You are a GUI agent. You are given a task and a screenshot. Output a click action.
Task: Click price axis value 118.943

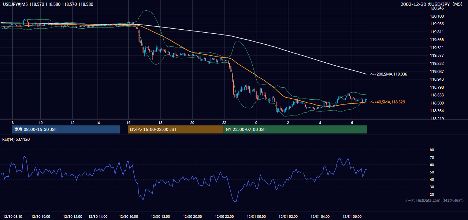click(x=437, y=79)
